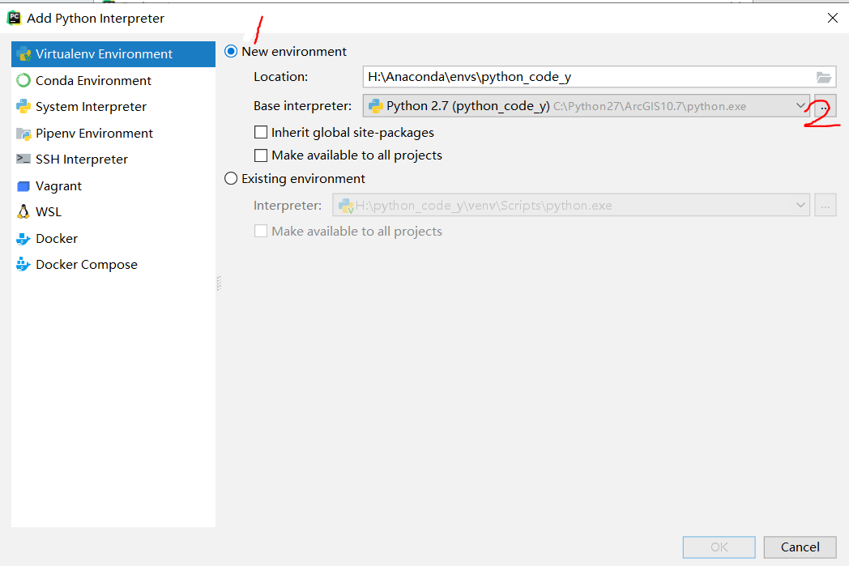Select the Conda Environment option
Image resolution: width=849 pixels, height=566 pixels.
point(93,80)
